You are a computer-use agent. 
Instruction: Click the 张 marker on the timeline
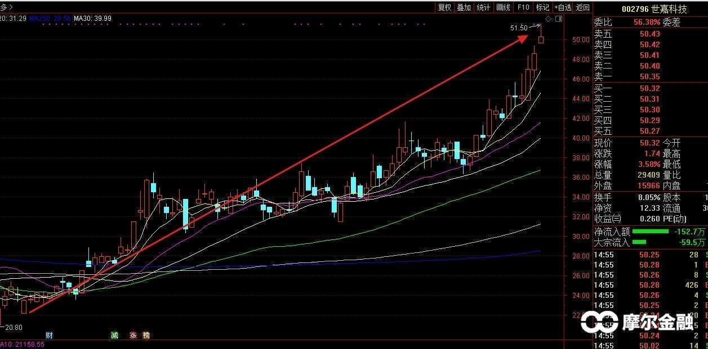133,336
